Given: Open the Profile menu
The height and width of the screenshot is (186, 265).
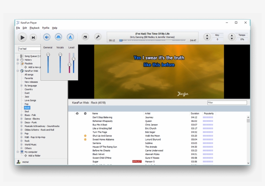Looking at the screenshot, I should [x=46, y=28].
